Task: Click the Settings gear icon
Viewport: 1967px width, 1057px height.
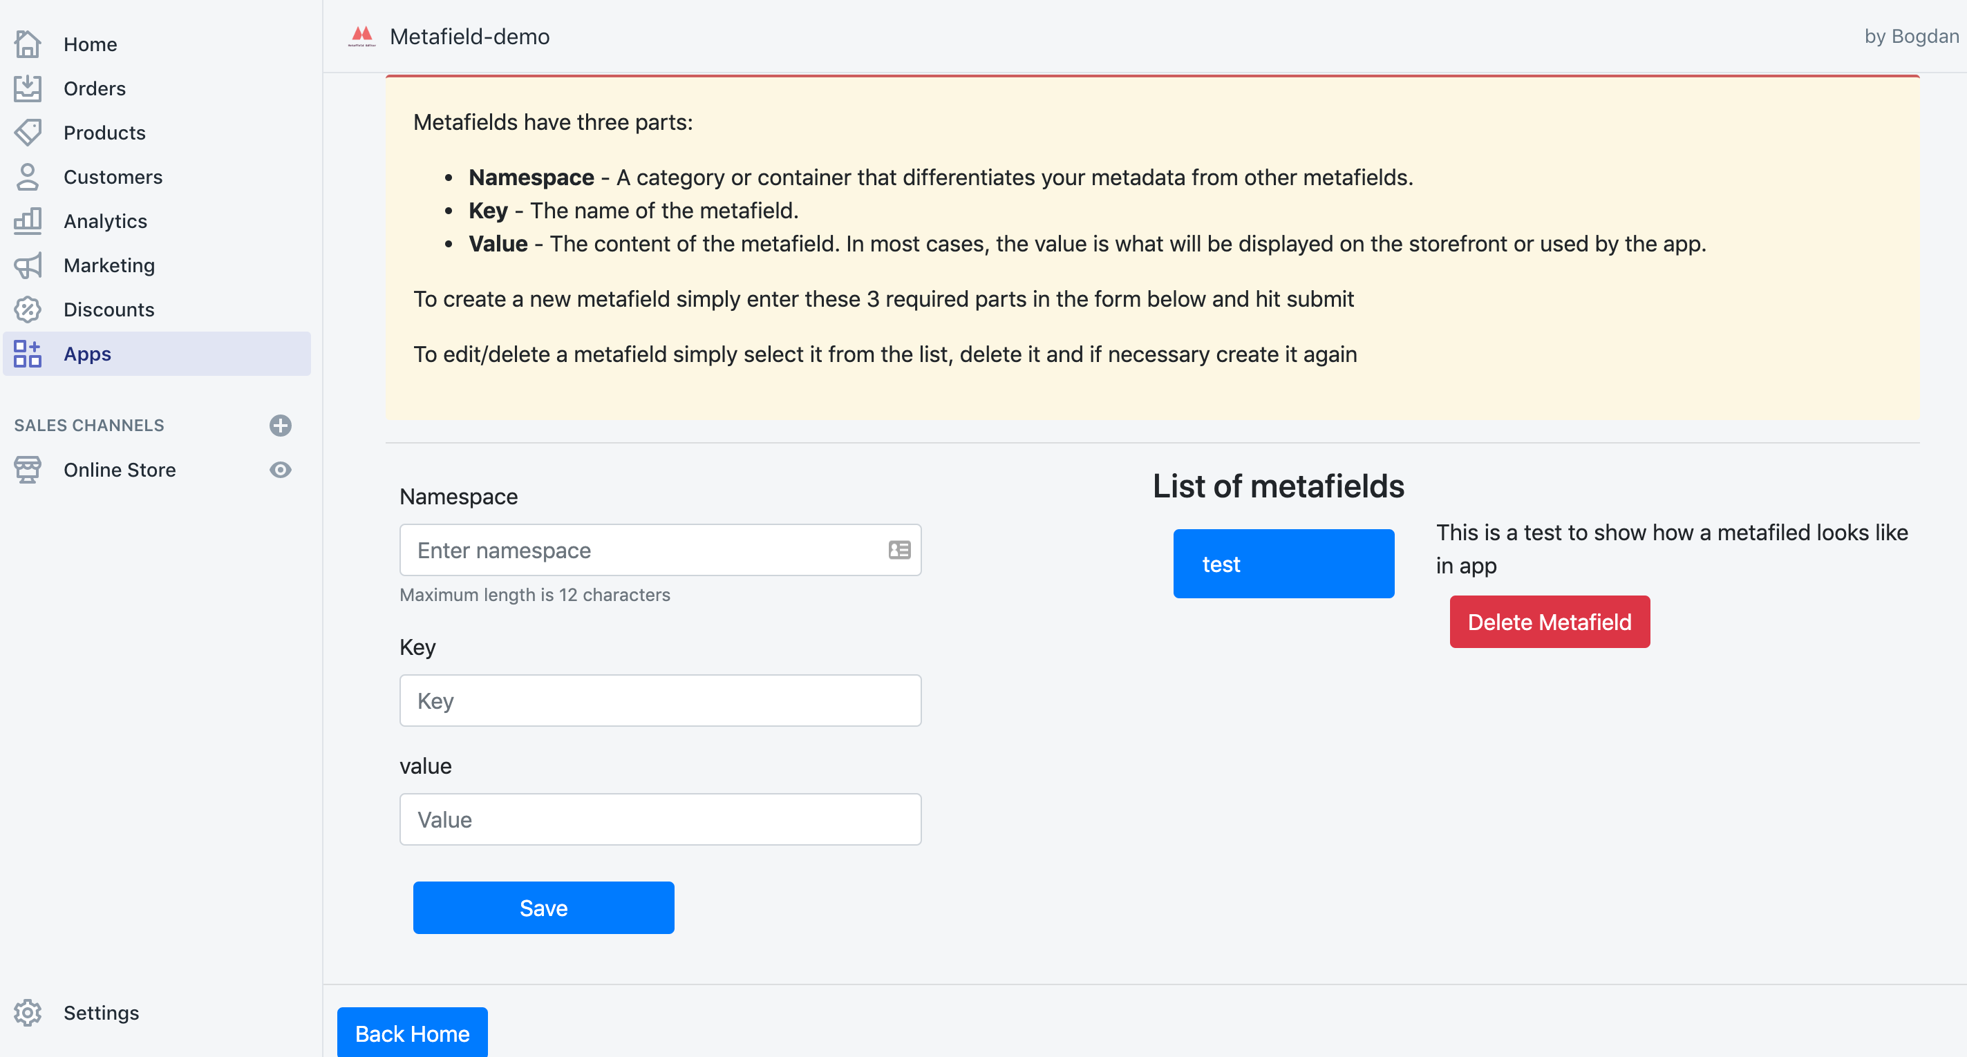Action: [x=30, y=1013]
